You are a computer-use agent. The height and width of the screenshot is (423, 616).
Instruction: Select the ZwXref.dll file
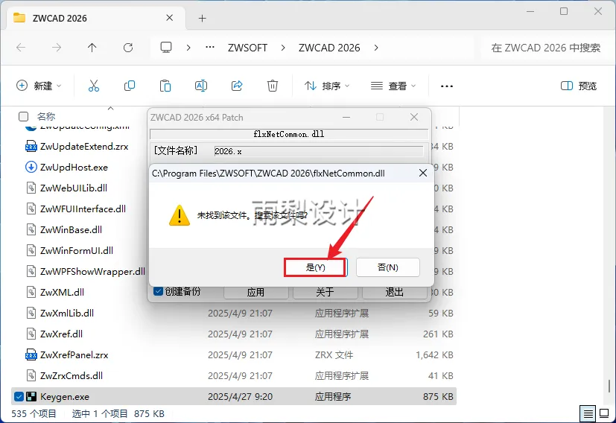[61, 334]
